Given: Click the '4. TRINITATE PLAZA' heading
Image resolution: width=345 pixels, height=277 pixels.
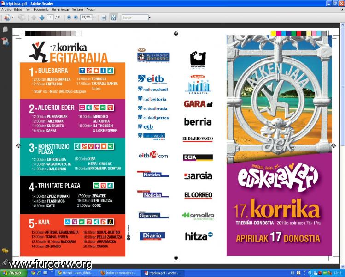Looking at the screenshot, I should click(54, 186).
